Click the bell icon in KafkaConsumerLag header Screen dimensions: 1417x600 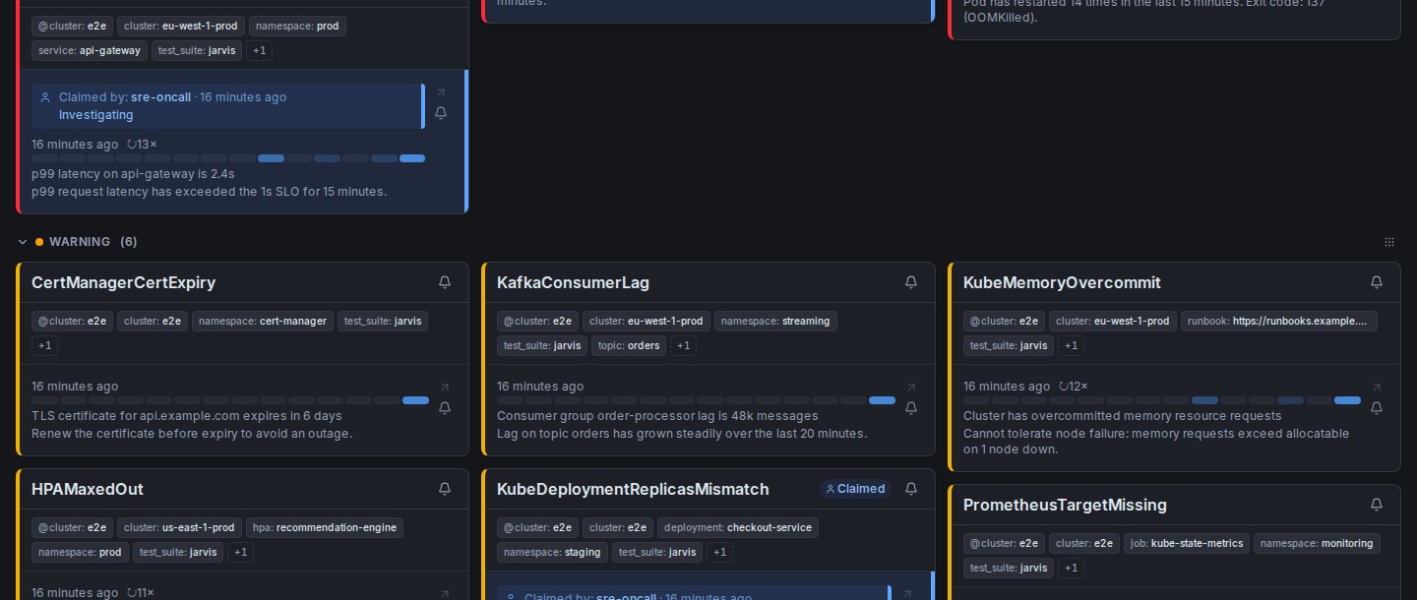coord(911,282)
